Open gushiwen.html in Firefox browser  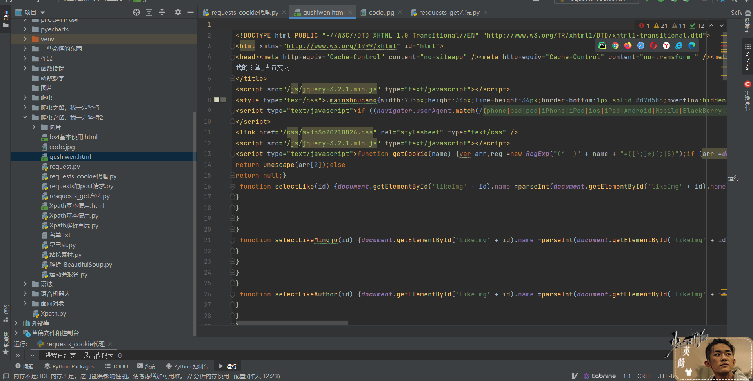tap(628, 45)
